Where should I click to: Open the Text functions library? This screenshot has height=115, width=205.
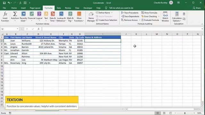[x=46, y=17]
